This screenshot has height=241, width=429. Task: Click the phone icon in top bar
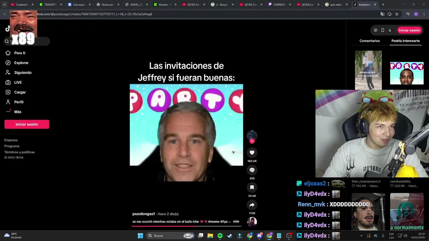383,30
